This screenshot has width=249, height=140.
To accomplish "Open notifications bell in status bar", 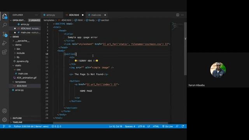I will point(183,126).
